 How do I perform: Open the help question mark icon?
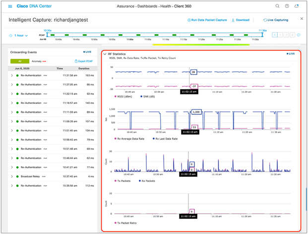[287, 6]
